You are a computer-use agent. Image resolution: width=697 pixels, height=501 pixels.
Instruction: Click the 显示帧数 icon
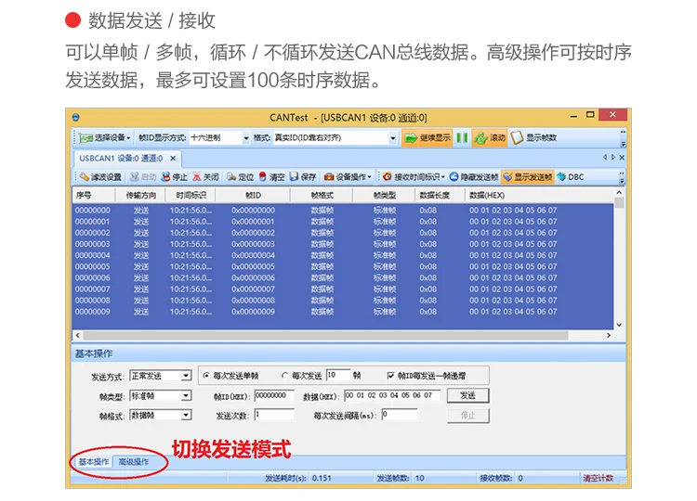[x=517, y=138]
